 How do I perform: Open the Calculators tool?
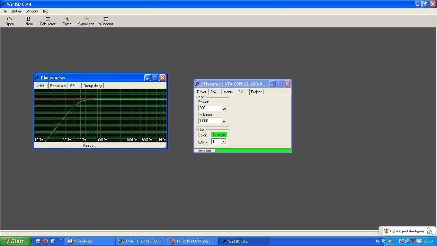point(48,21)
